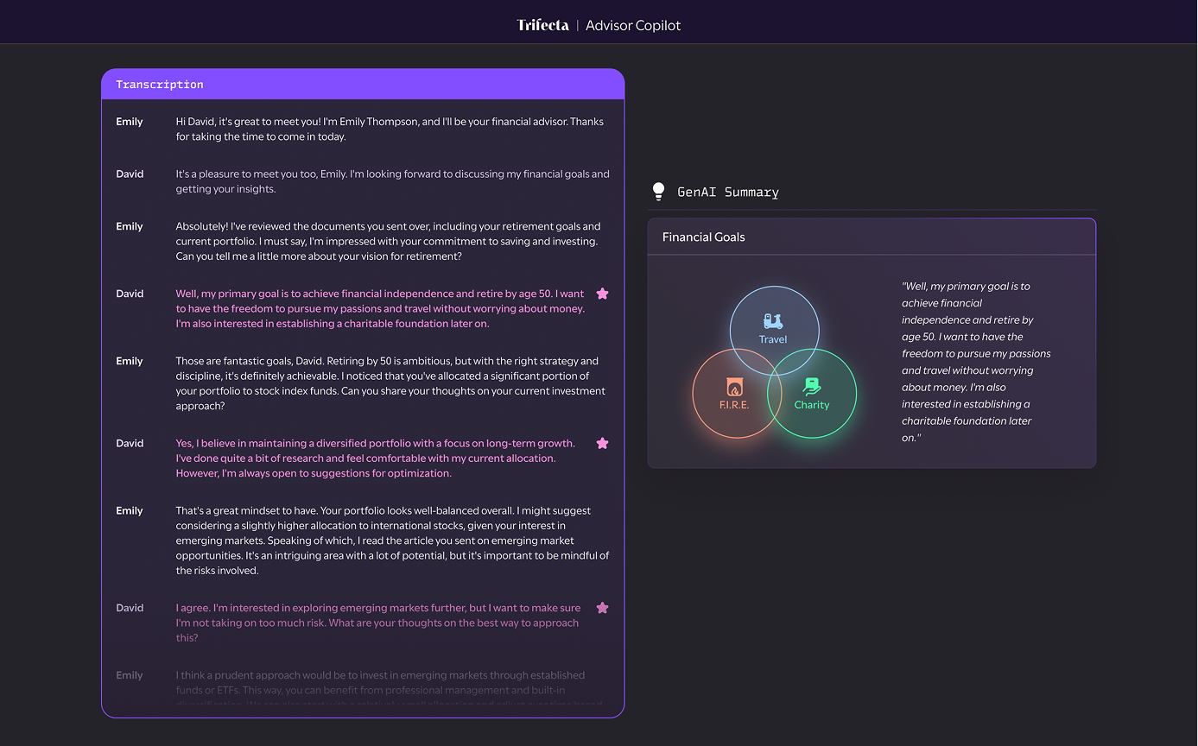The image size is (1198, 746).
Task: Select the F.I.R.E. flame icon in the diagram
Action: (734, 387)
